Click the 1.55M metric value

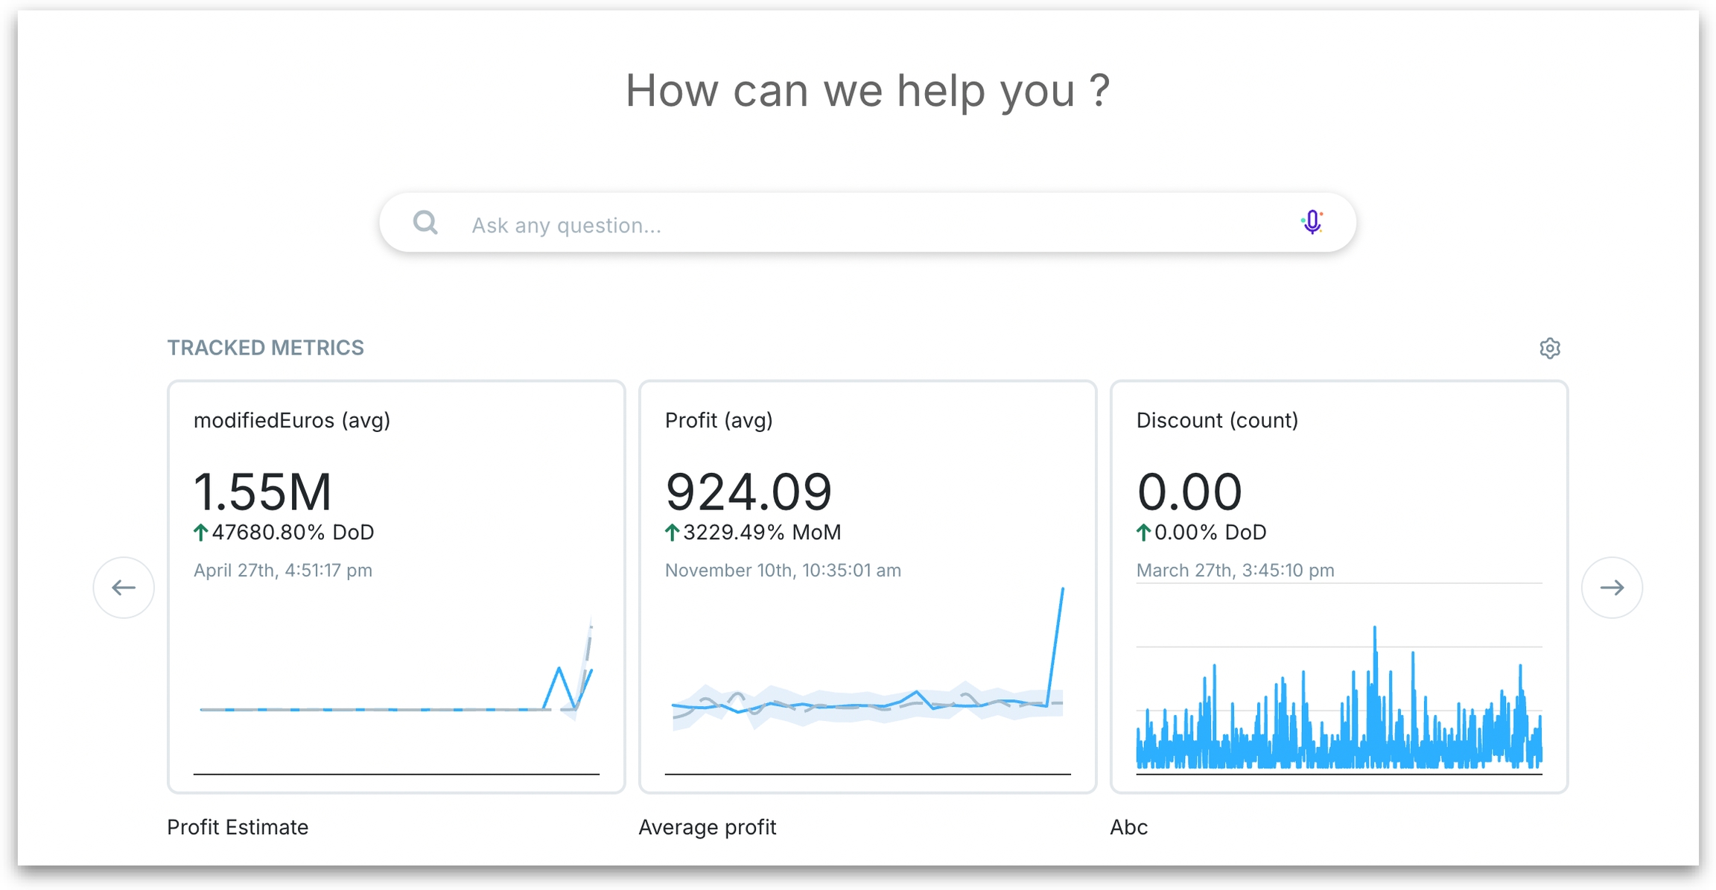coord(262,492)
